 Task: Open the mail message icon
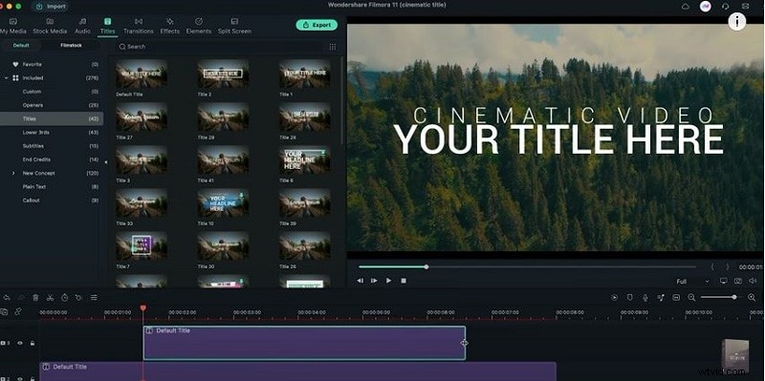coord(745,7)
